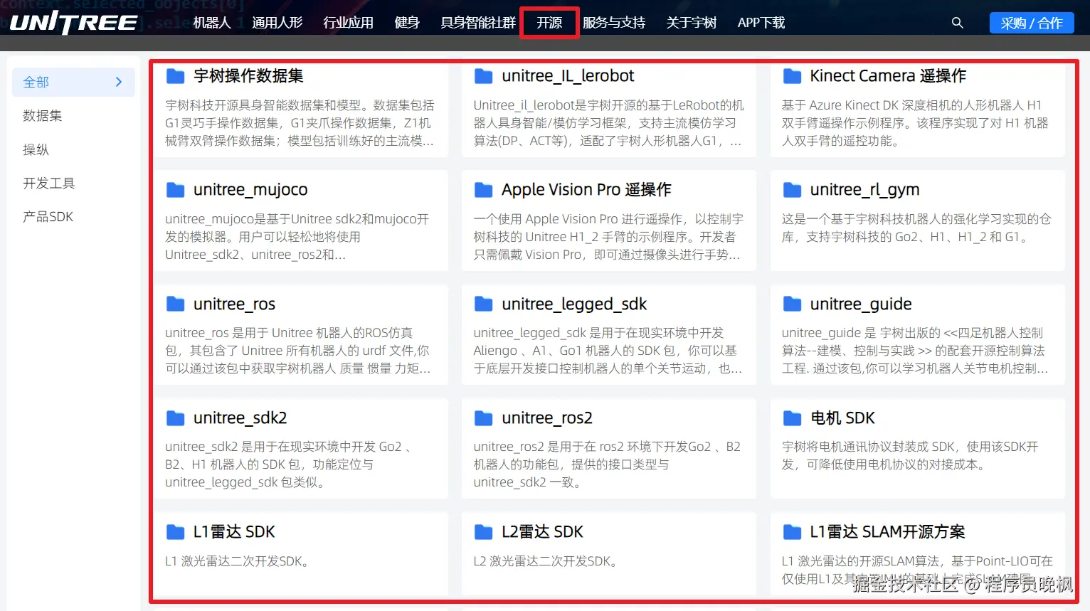Click the folder icon on Kinect Camera 遥操作 card
The image size is (1090, 611).
tap(792, 75)
